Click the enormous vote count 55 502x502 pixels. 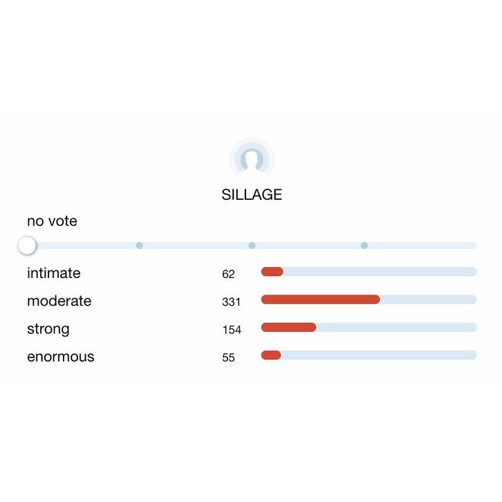click(x=228, y=357)
